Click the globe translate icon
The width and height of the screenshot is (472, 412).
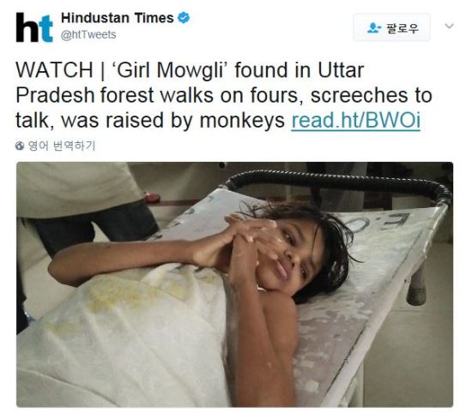click(20, 146)
